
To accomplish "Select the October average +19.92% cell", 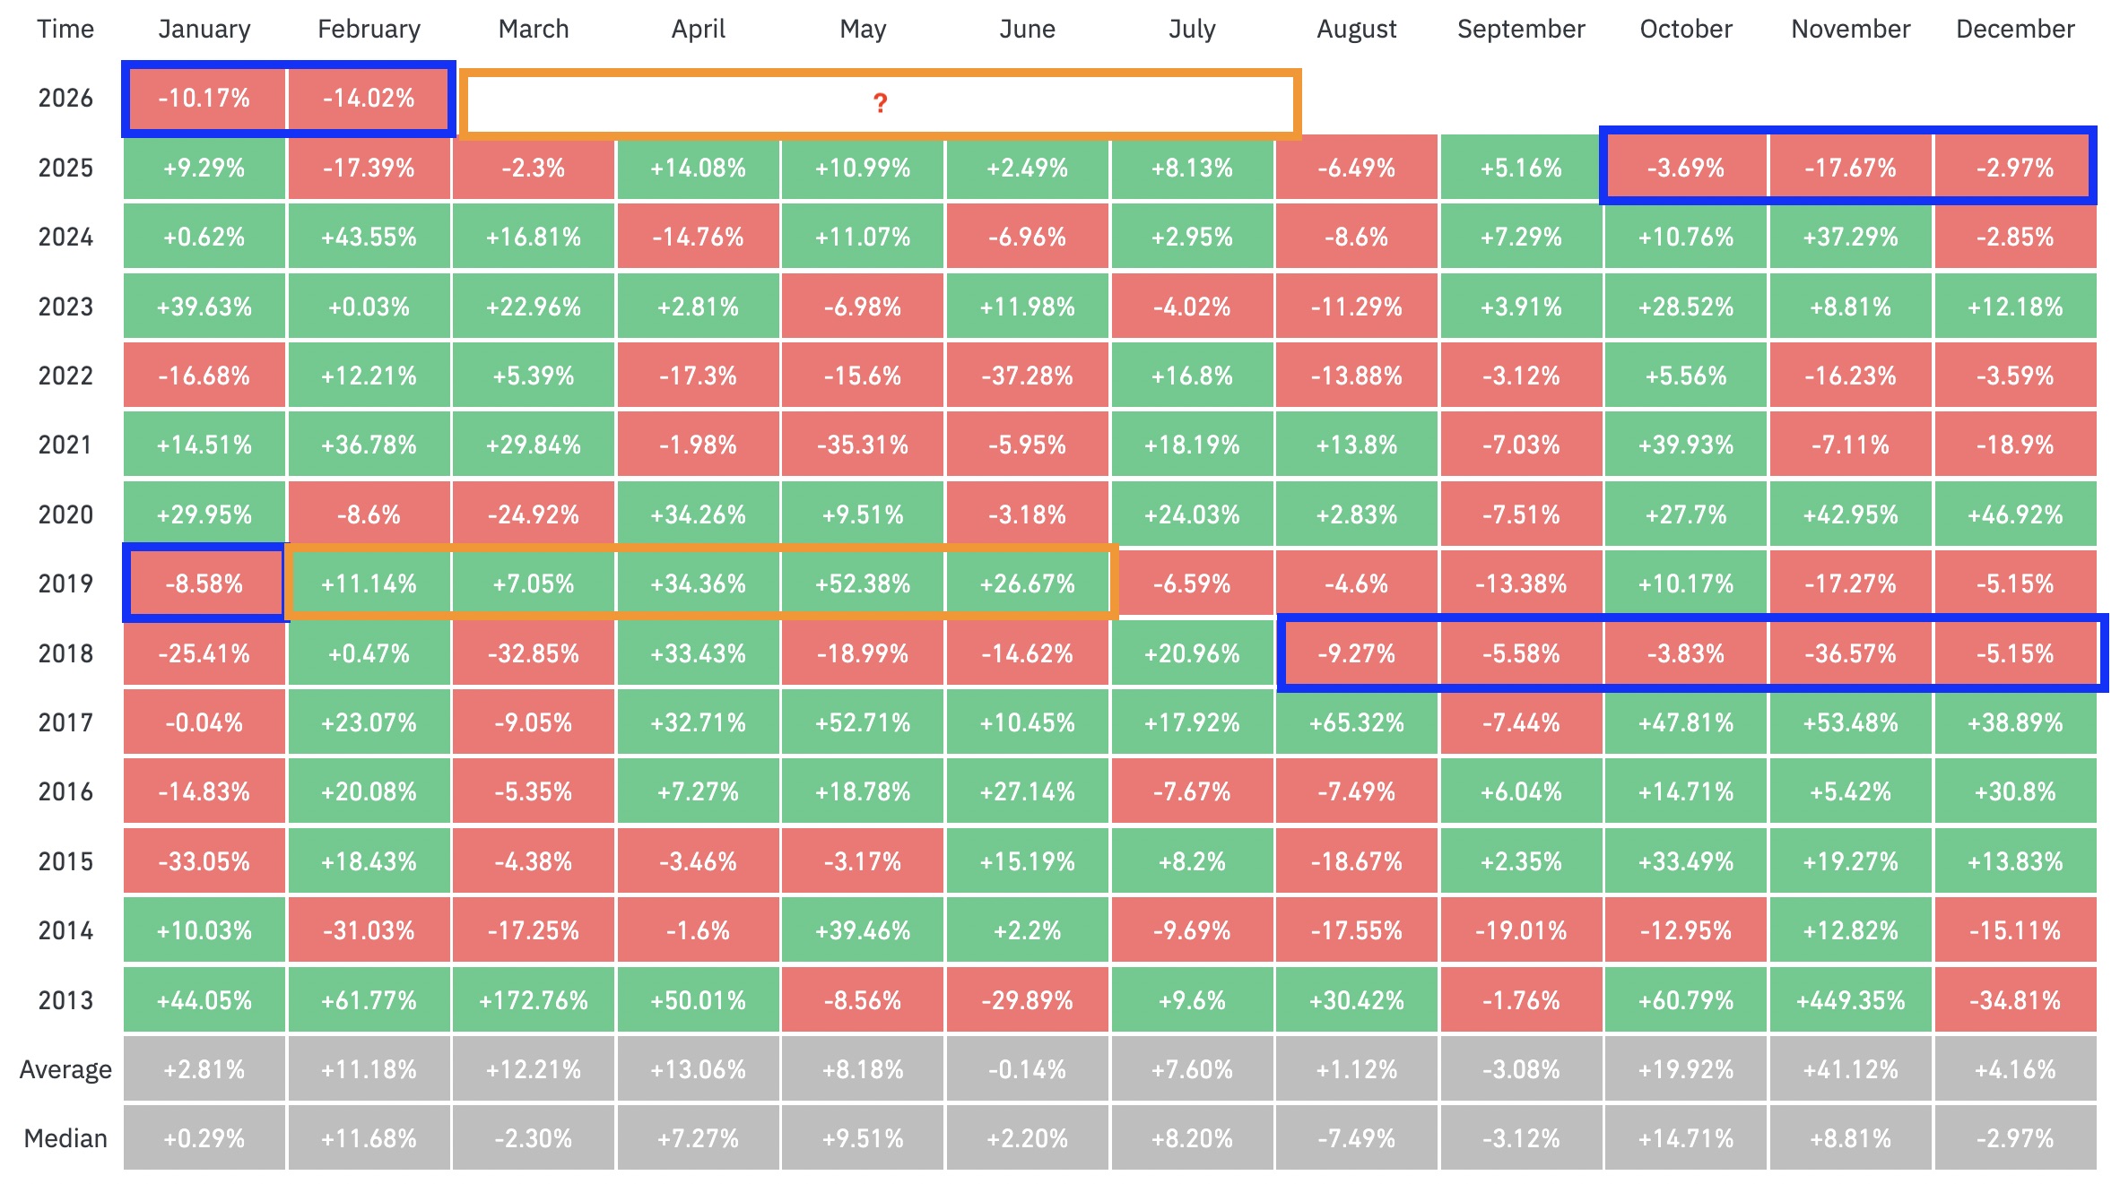I will 1686,1069.
